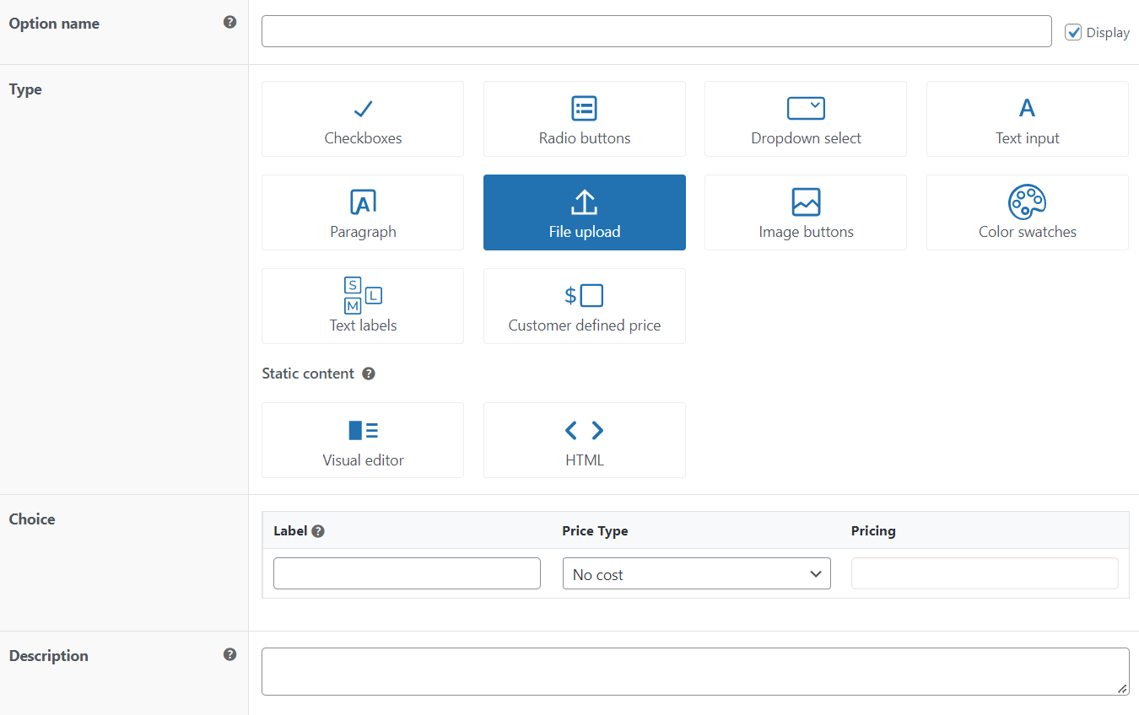1139x715 pixels.
Task: View the Static content help icon
Action: [x=369, y=373]
